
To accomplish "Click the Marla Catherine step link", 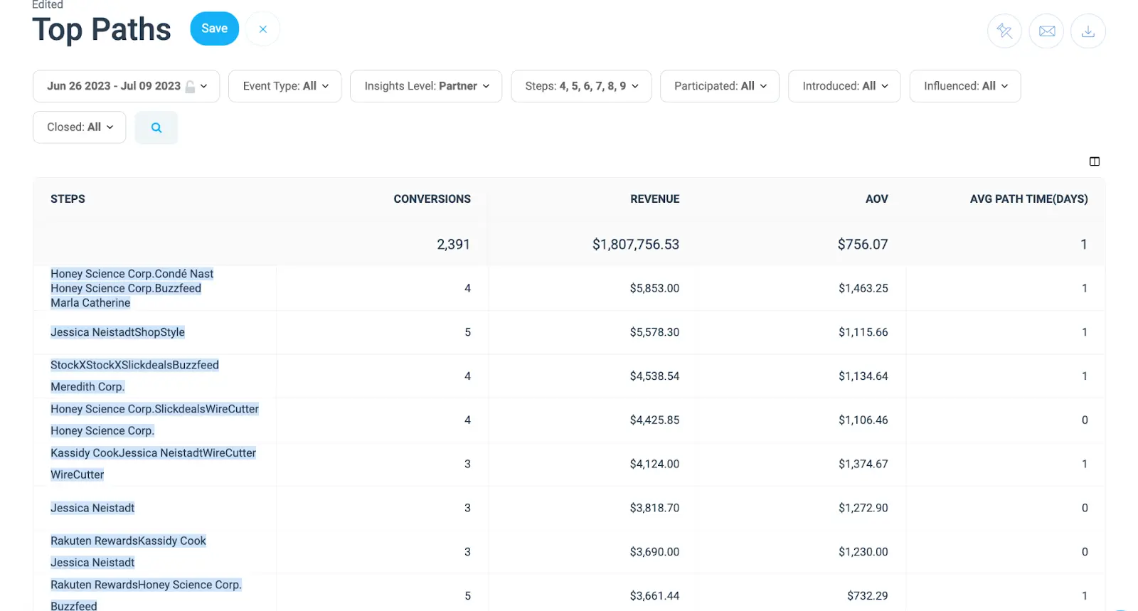I will (90, 303).
